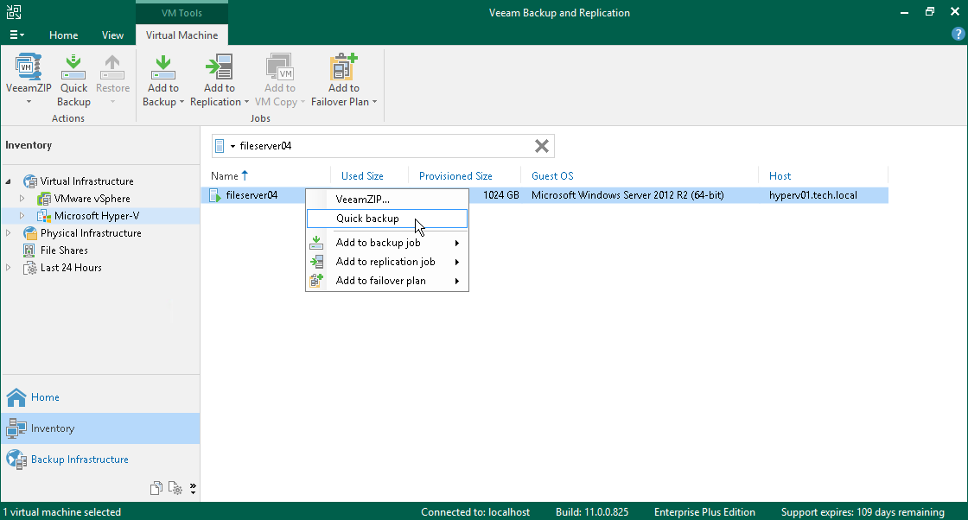This screenshot has height=520, width=968.
Task: Click the Add to Backup ribbon icon
Action: point(163,67)
